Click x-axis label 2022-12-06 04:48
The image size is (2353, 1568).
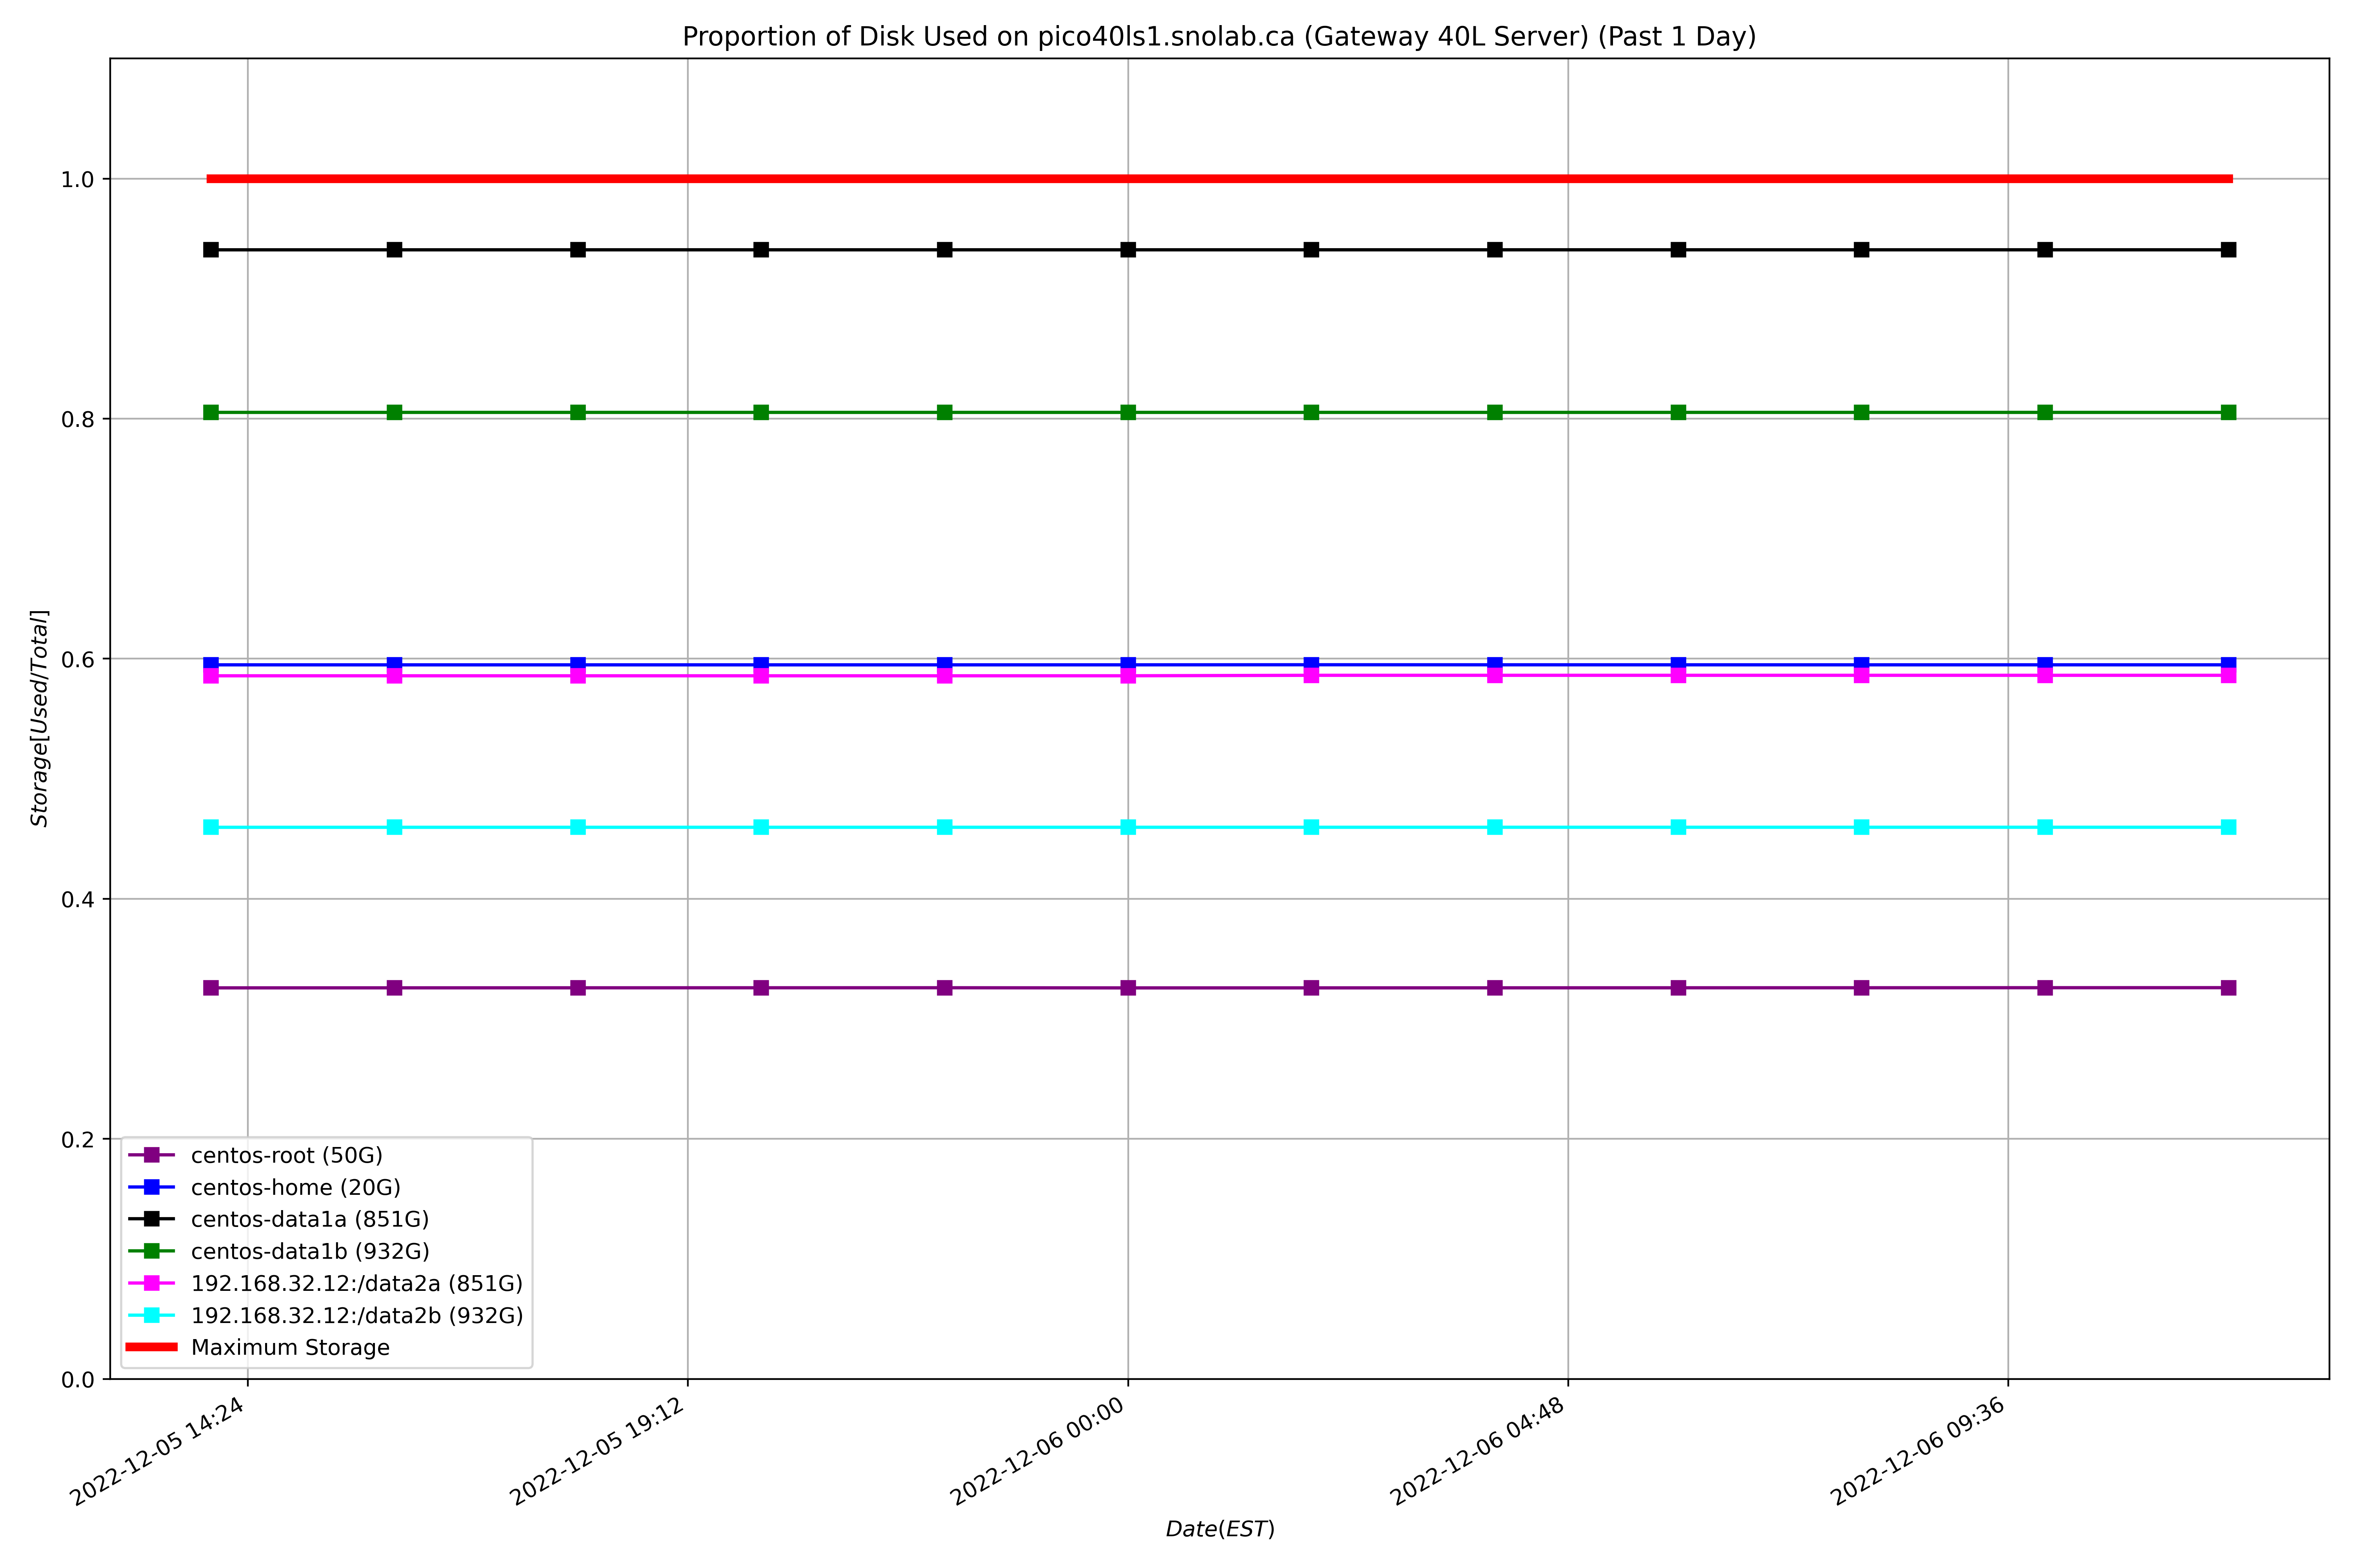point(1478,1451)
